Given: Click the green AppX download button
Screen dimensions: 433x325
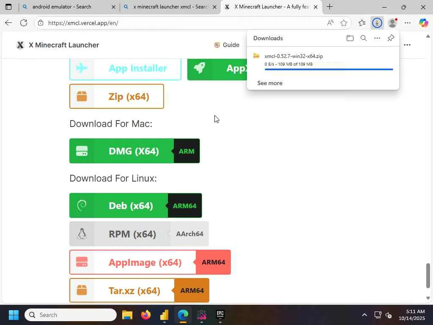Looking at the screenshot, I should coord(217,68).
